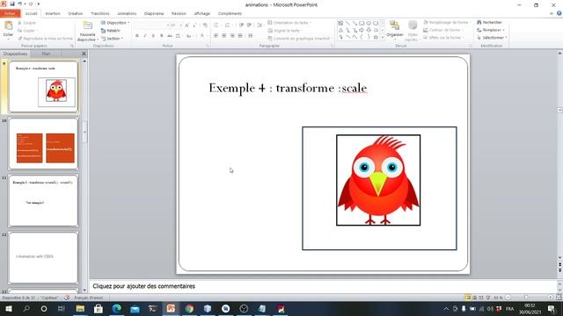The image size is (563, 316).
Task: Switch to the Animations tab
Action: click(x=127, y=13)
